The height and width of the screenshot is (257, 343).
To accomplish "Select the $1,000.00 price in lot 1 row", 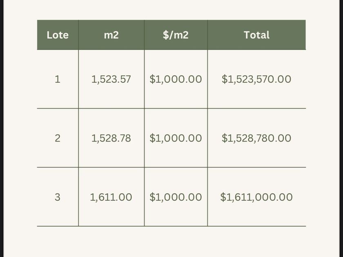I will pos(176,79).
